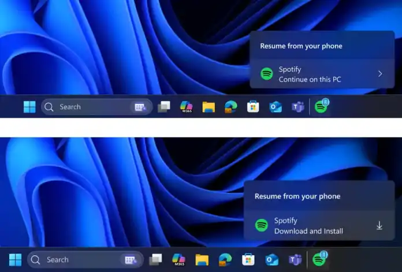
Task: Select "Download and Install" text
Action: click(x=308, y=231)
